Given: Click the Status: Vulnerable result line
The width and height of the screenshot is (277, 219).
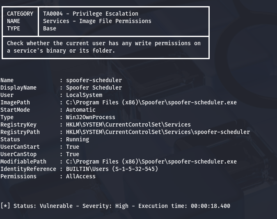Looking at the screenshot, I should coord(115,206).
